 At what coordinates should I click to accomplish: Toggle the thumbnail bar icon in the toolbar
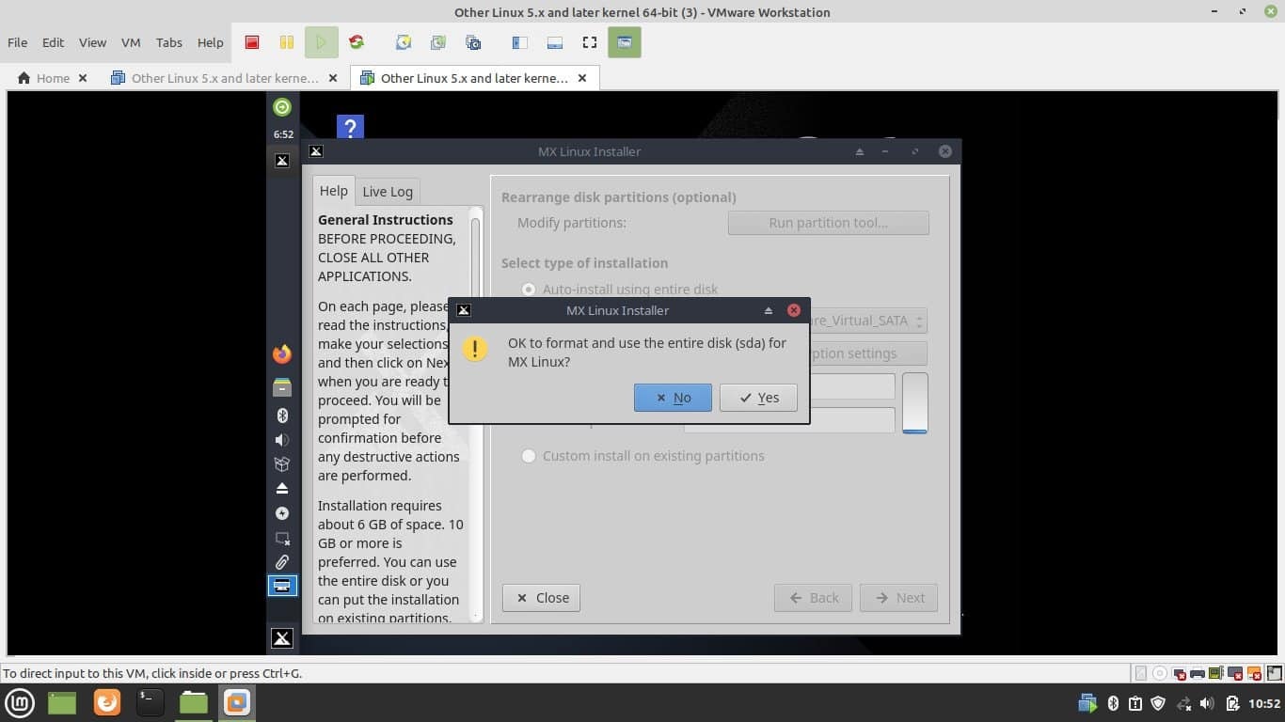tap(554, 42)
